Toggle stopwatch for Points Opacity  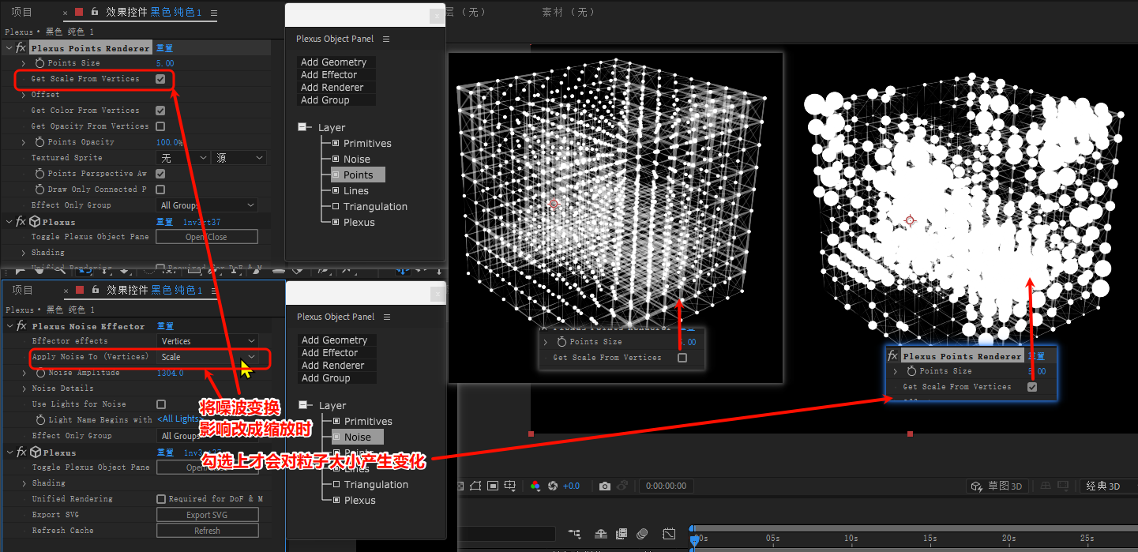point(40,142)
